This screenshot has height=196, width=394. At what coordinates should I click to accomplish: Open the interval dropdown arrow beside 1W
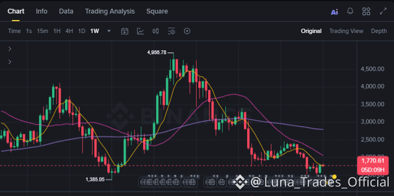point(109,31)
